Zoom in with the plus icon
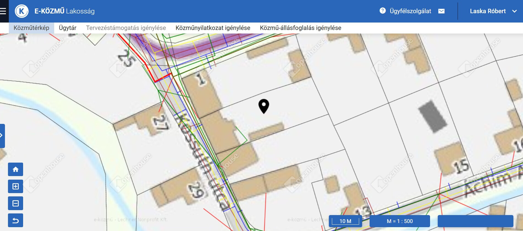 coord(16,187)
